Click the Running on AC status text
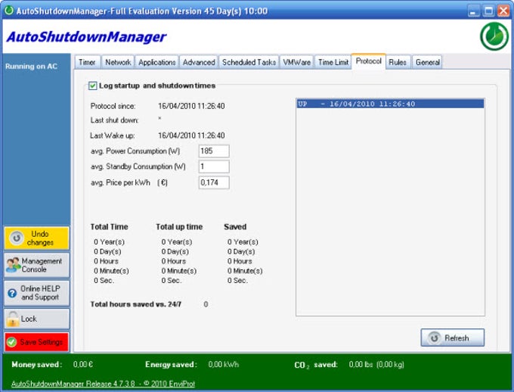The image size is (514, 392). tap(31, 67)
